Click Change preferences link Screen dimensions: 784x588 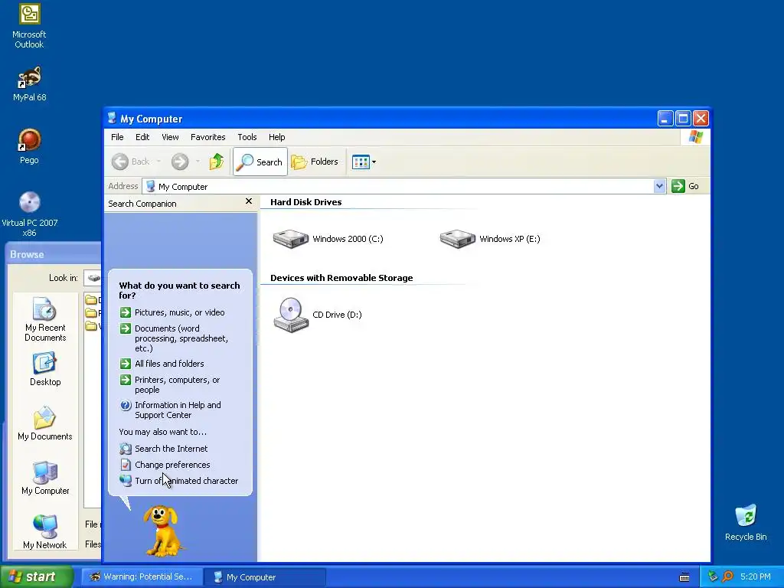165,465
